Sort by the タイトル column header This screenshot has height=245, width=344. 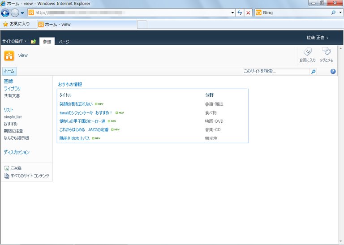tap(65, 95)
